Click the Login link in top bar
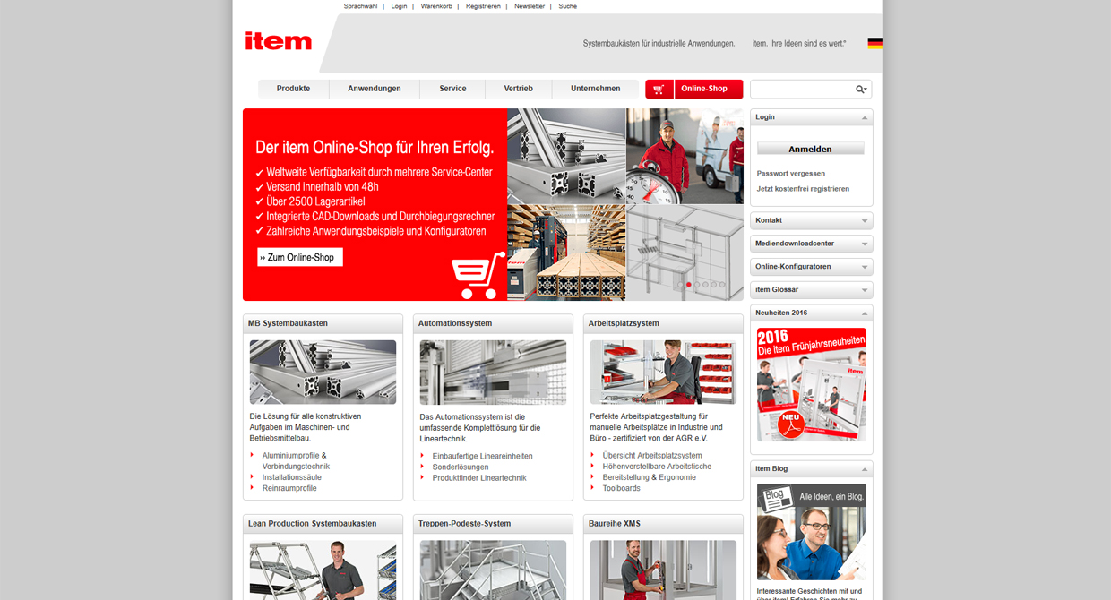Viewport: 1111px width, 600px height. 399,6
